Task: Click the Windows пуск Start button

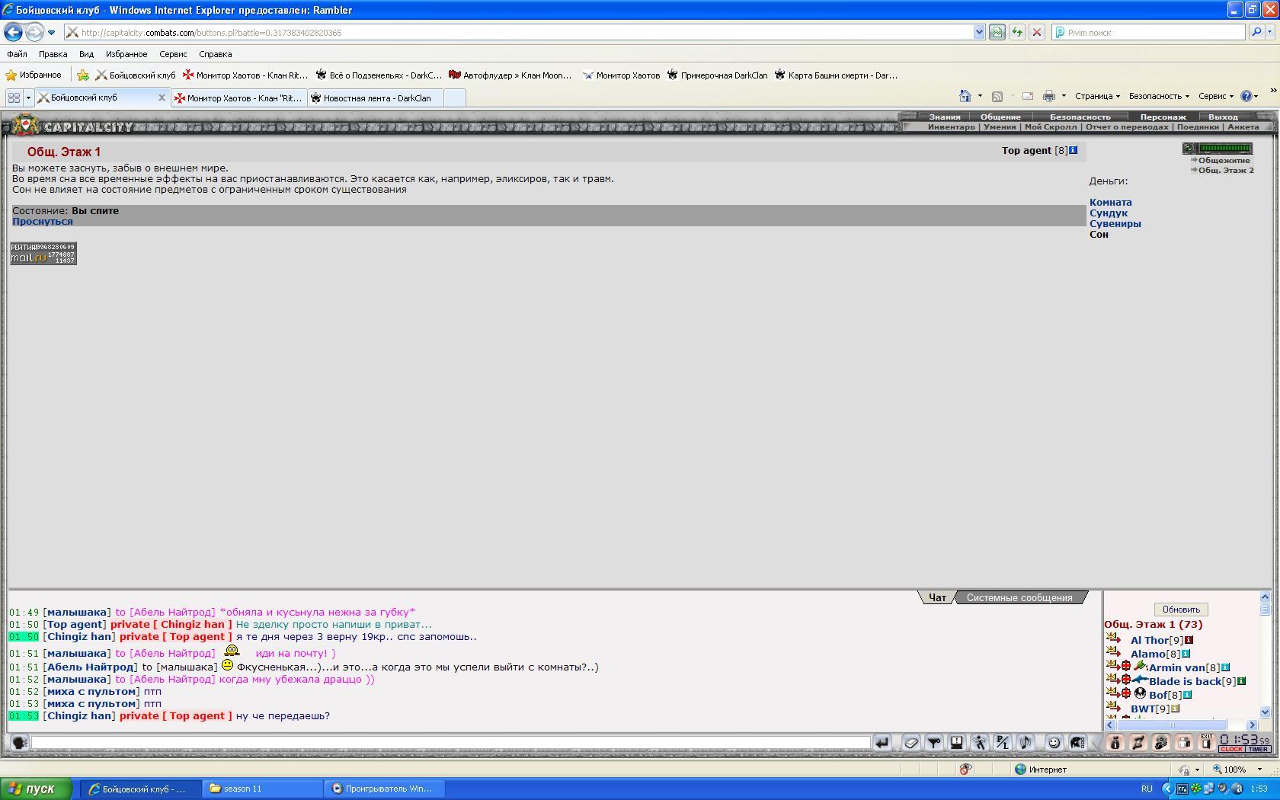Action: 37,789
